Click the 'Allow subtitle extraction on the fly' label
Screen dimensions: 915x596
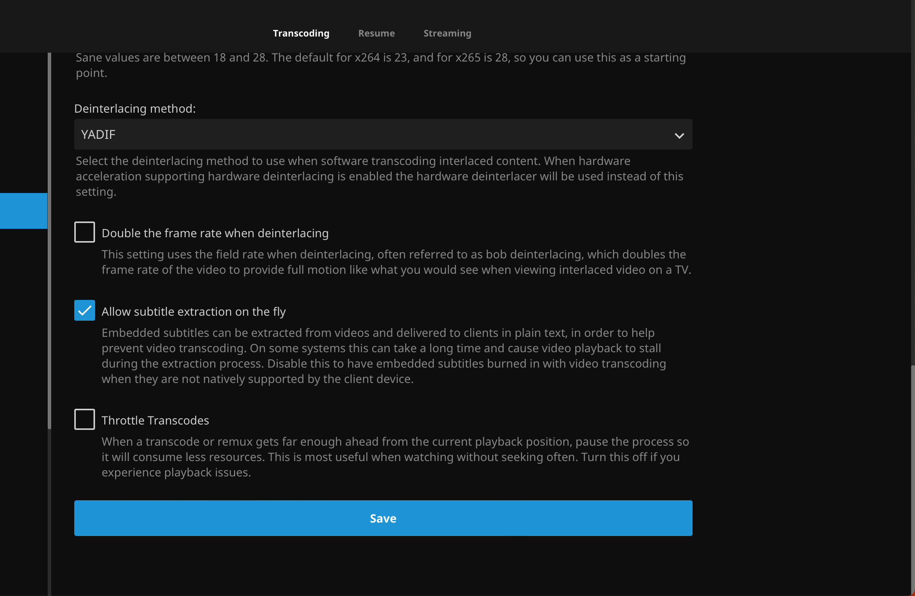194,312
